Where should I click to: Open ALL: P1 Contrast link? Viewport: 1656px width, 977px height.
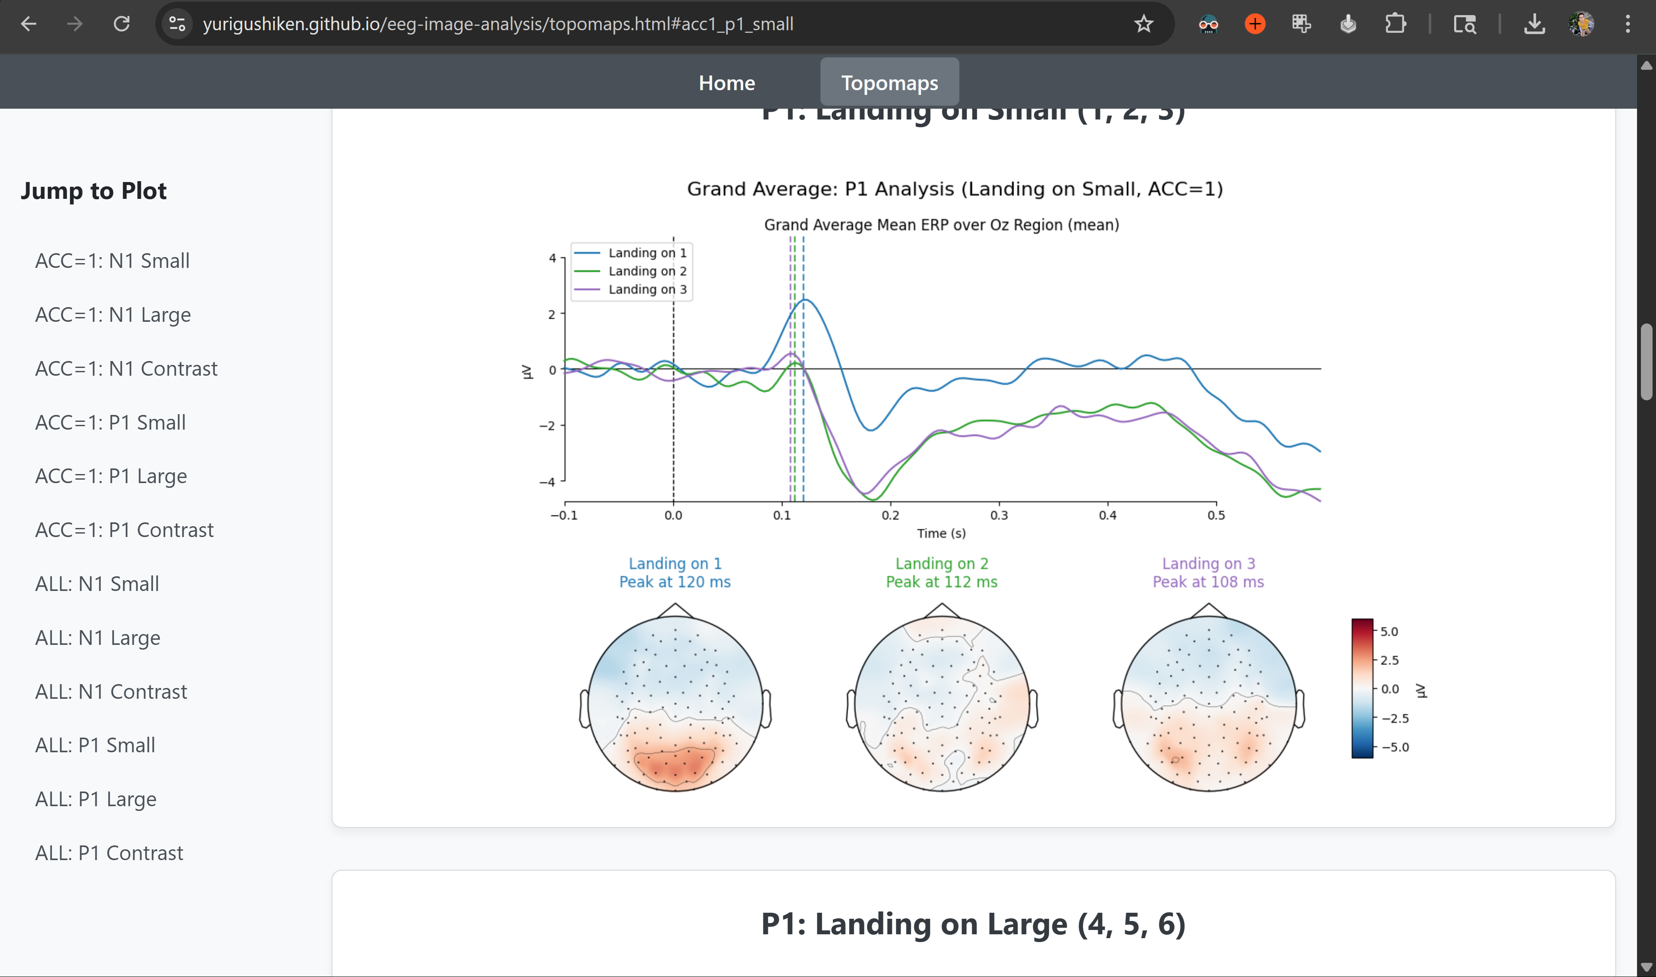click(x=109, y=853)
